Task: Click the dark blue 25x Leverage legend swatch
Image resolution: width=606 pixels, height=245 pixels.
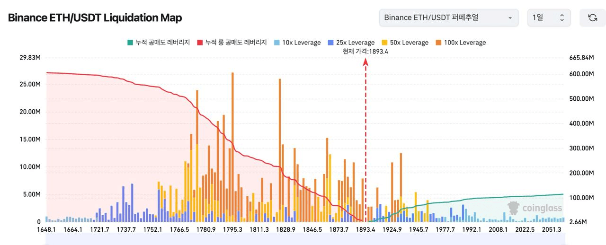Action: (330, 43)
